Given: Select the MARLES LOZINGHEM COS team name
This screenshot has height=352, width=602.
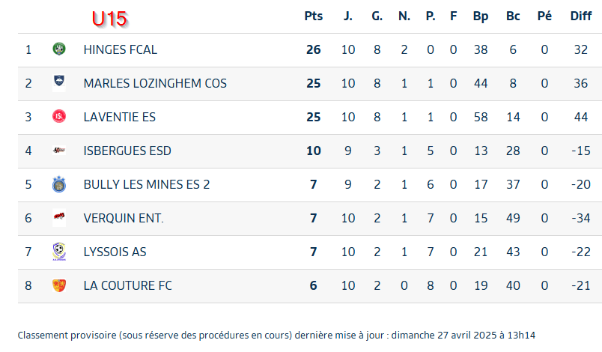Looking at the screenshot, I should pos(155,83).
